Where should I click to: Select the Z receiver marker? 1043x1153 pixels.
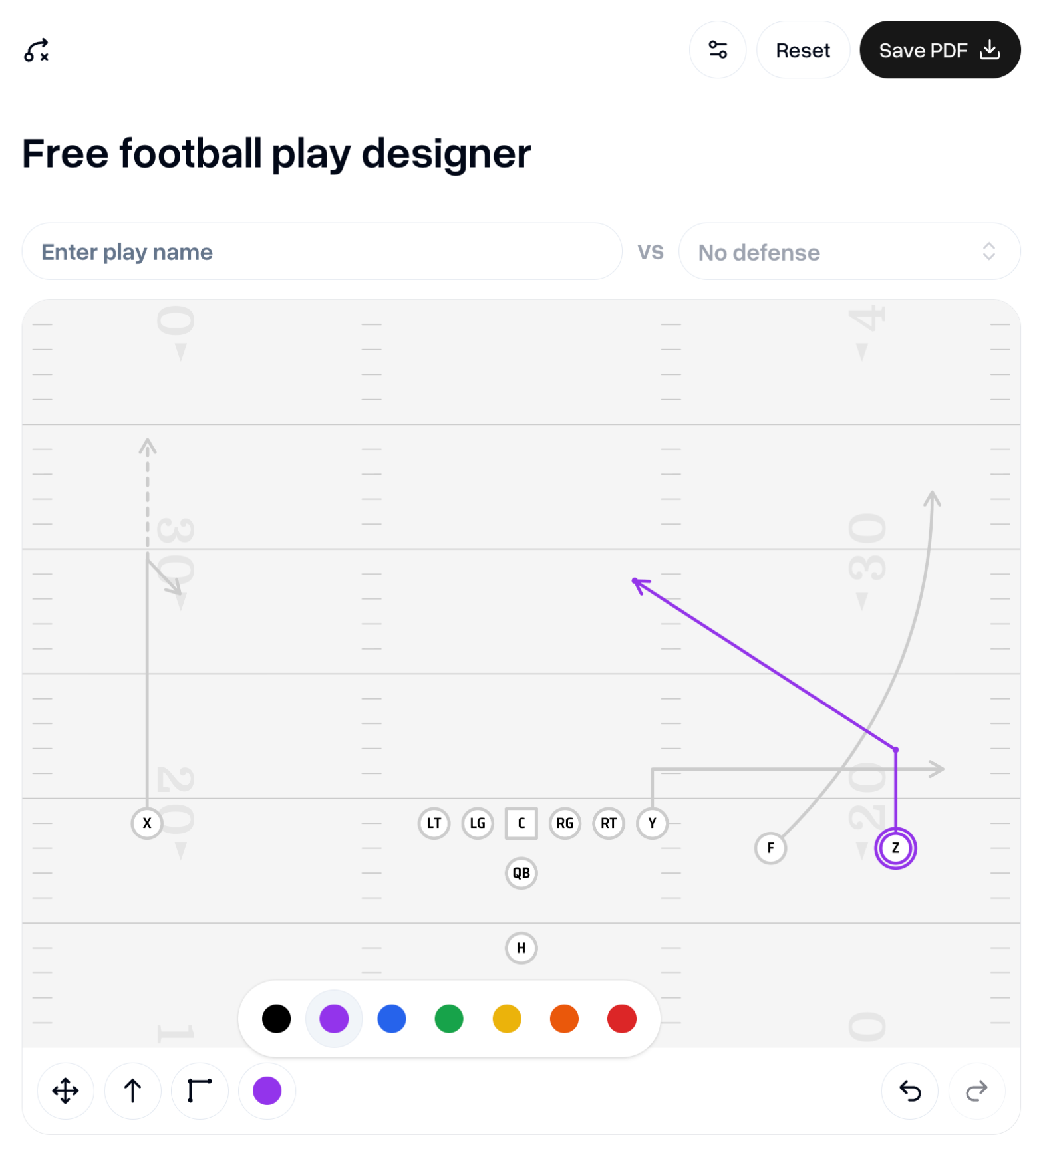(x=896, y=848)
